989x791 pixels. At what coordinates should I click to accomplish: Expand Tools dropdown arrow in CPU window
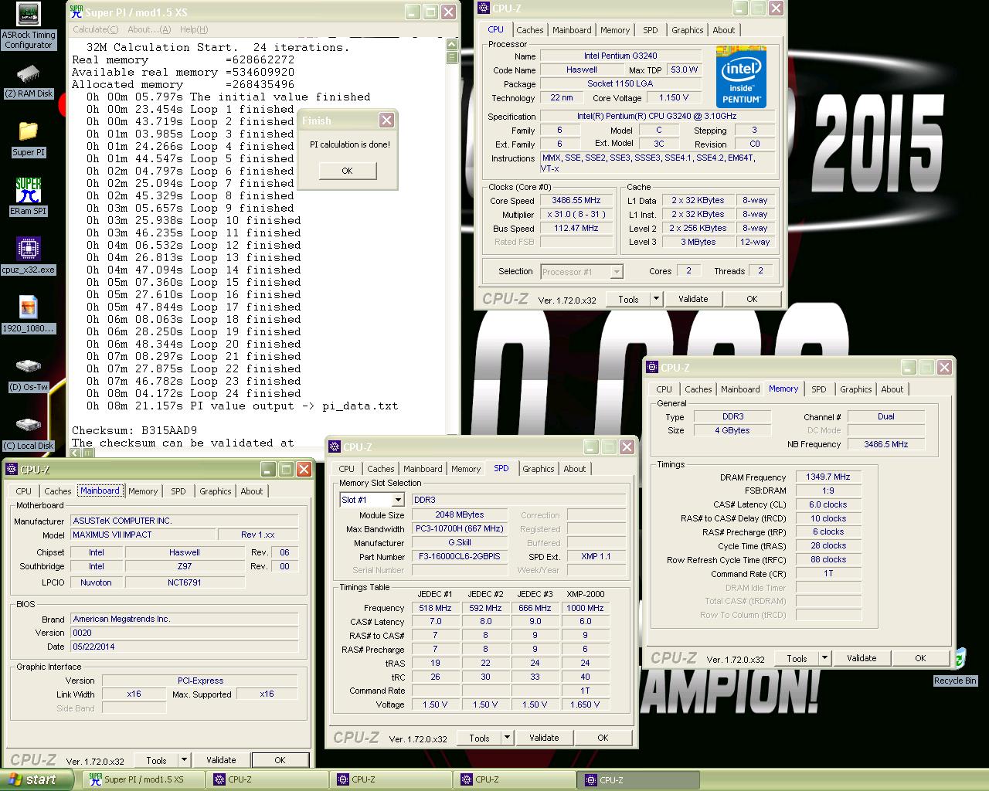click(x=656, y=299)
